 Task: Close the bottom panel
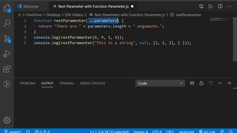(230, 83)
